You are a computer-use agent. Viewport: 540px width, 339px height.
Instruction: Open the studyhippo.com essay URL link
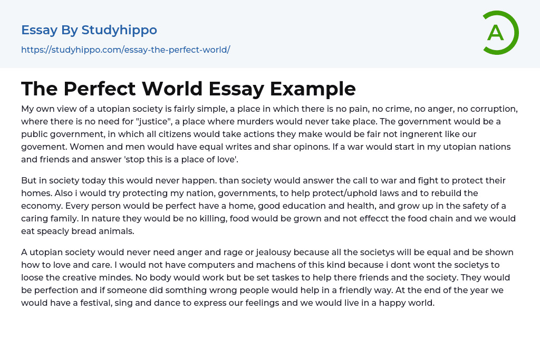[126, 50]
